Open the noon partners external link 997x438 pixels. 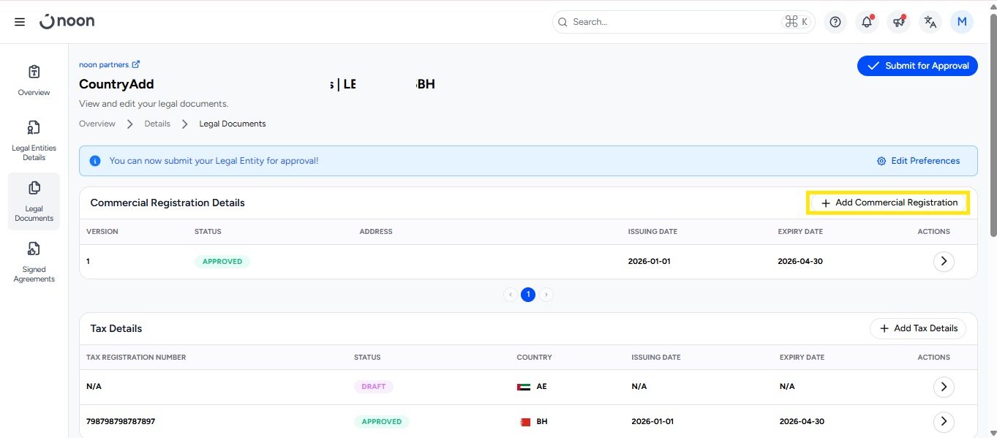pos(109,64)
